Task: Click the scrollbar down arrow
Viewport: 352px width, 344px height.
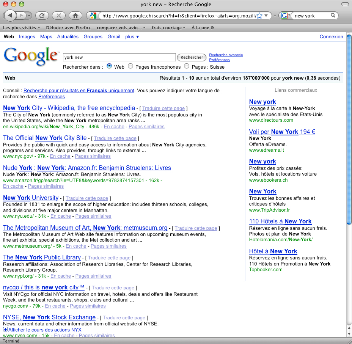Action: coord(349,334)
